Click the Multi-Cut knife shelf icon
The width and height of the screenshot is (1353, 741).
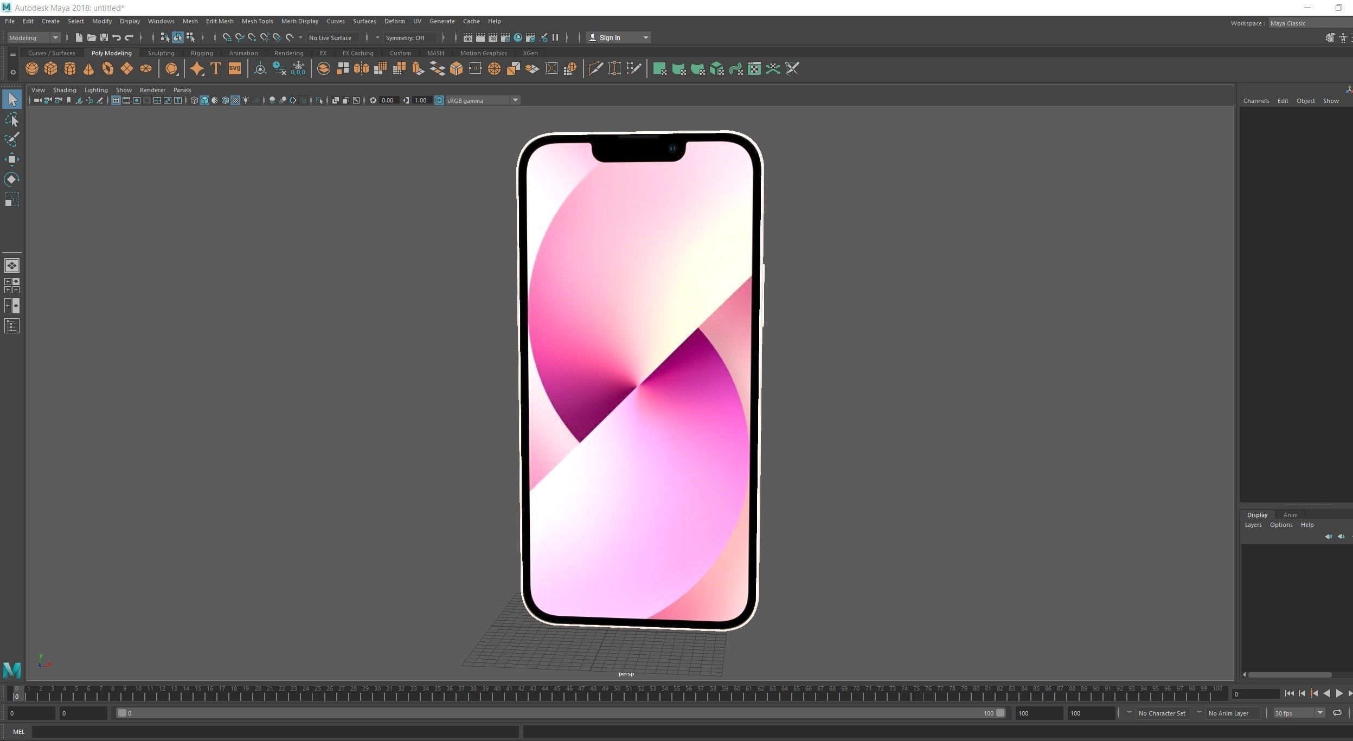(x=595, y=69)
